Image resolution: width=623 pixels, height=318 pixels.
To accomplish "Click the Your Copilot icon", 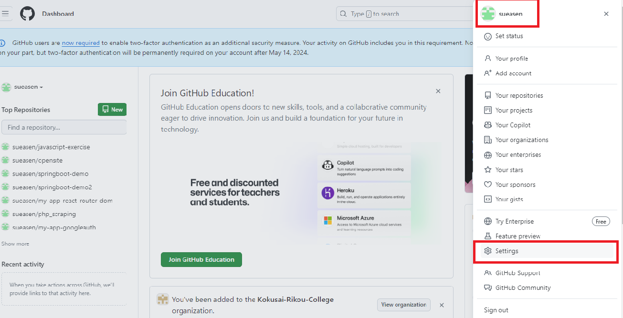I will coord(488,125).
